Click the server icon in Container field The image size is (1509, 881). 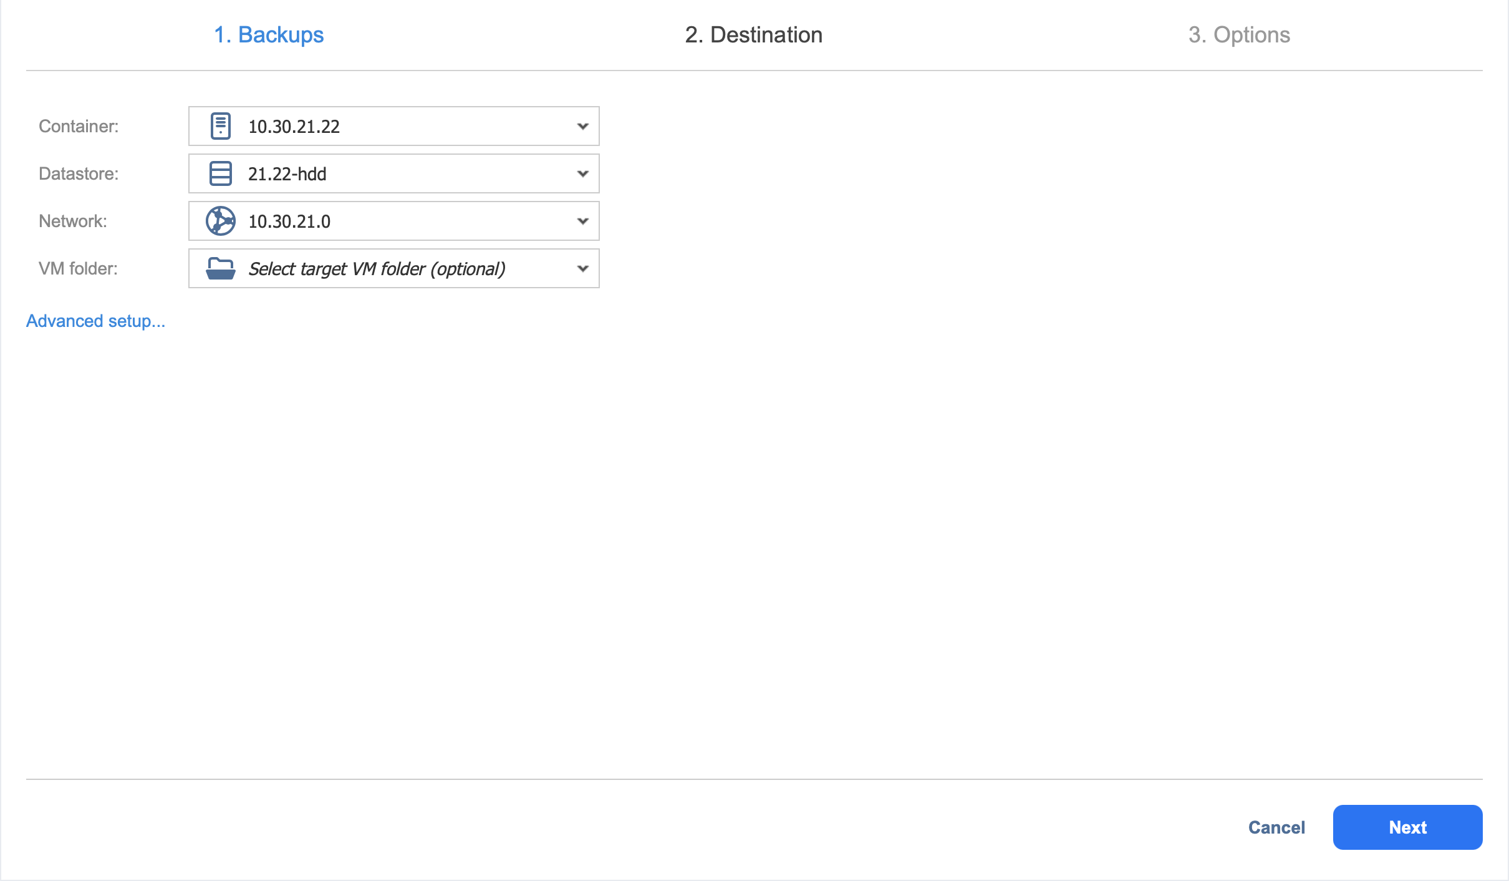click(220, 126)
